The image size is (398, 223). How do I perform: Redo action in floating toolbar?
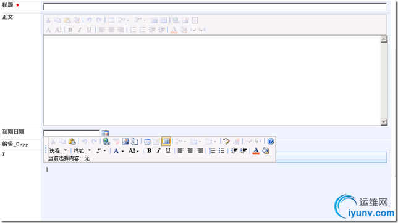94,141
